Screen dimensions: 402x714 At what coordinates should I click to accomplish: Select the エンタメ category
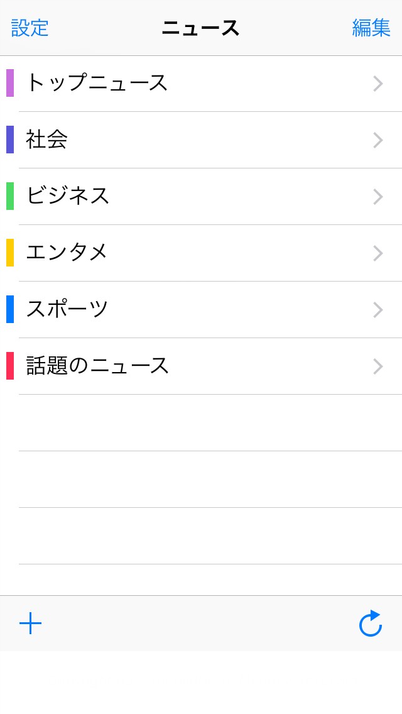pyautogui.click(x=67, y=253)
